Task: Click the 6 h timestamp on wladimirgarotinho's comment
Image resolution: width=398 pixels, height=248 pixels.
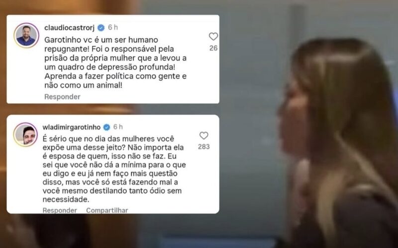Action: [x=118, y=127]
